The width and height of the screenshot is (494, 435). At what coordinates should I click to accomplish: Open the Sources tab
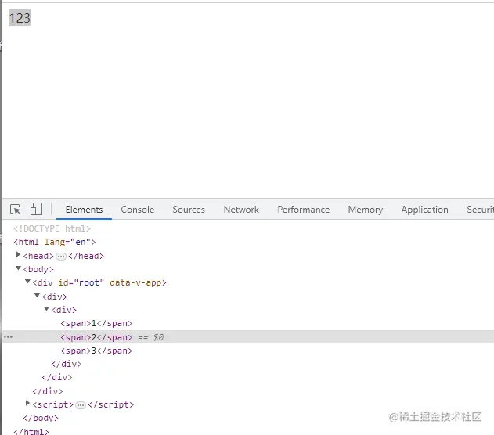pos(189,210)
